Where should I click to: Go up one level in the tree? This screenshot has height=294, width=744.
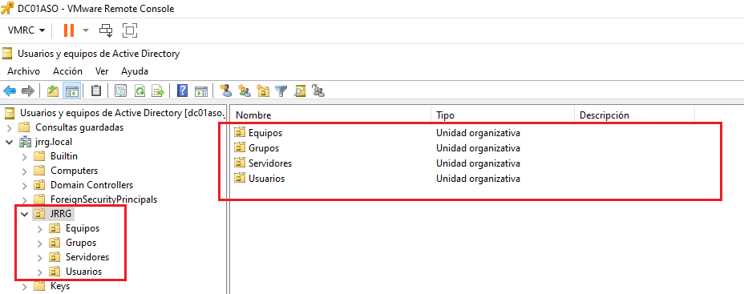pyautogui.click(x=53, y=91)
